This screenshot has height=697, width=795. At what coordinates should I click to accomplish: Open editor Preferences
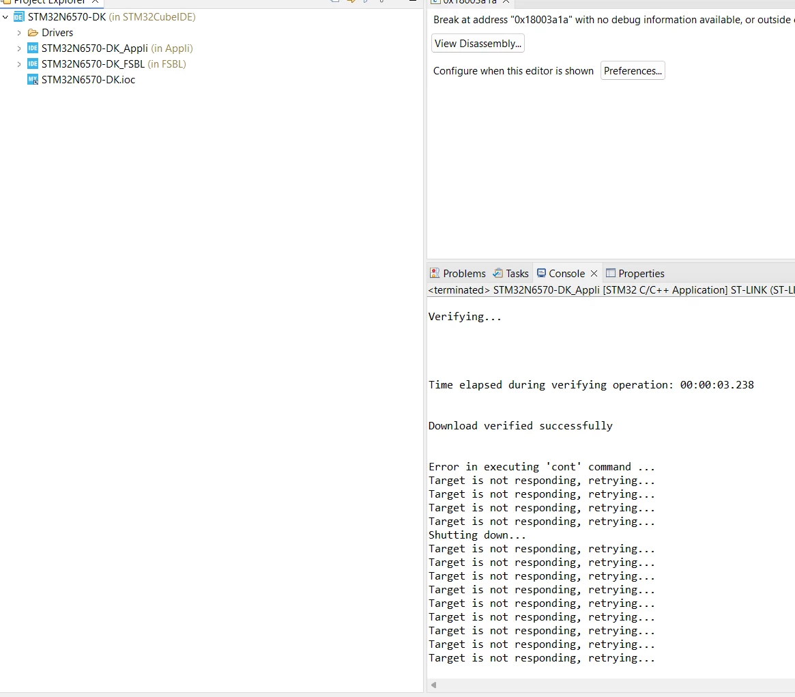coord(633,71)
